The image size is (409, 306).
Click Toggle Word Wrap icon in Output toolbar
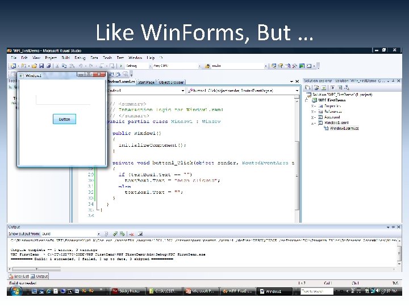[x=140, y=234]
